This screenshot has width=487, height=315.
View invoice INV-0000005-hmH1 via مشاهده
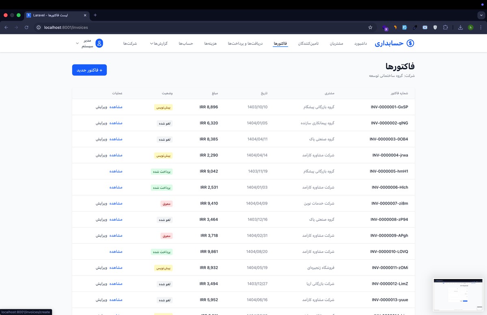(x=116, y=171)
